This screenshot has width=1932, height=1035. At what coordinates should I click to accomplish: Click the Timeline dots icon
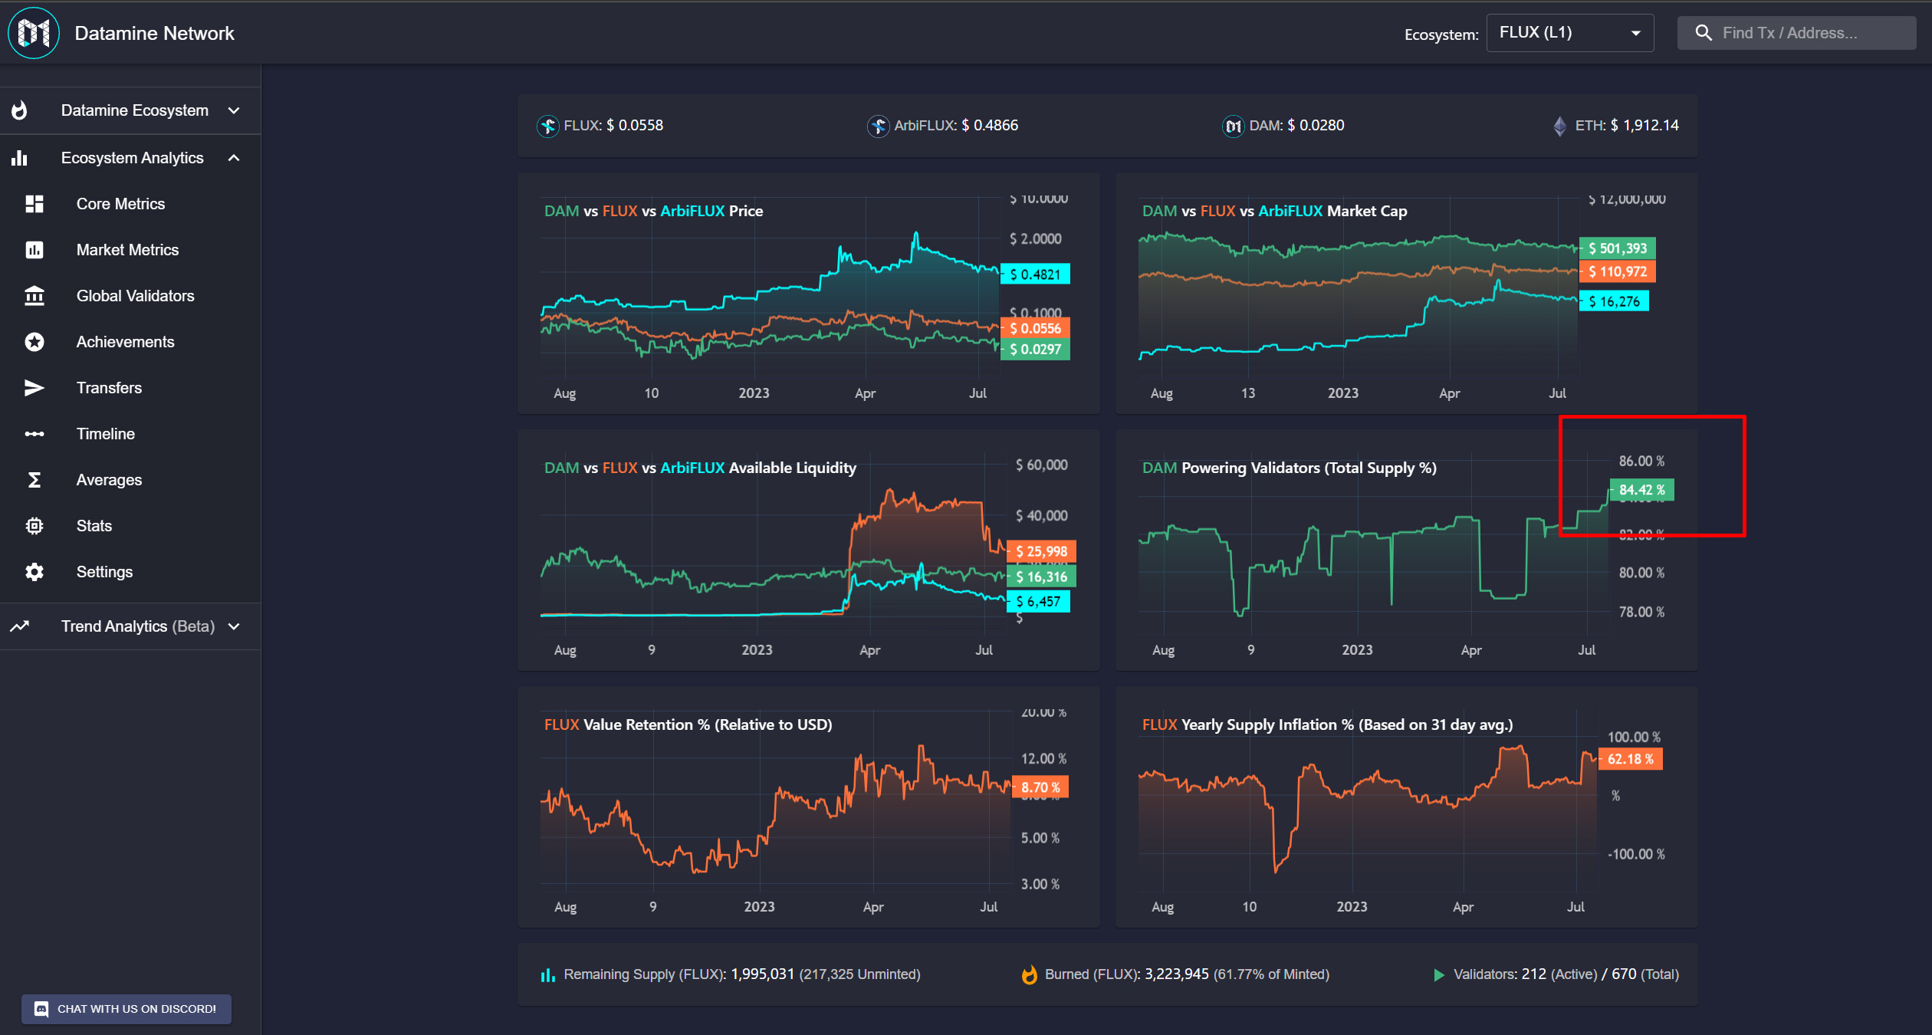[x=34, y=434]
